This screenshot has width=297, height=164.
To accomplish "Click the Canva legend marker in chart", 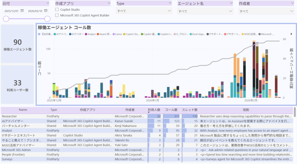I will point(113,34).
